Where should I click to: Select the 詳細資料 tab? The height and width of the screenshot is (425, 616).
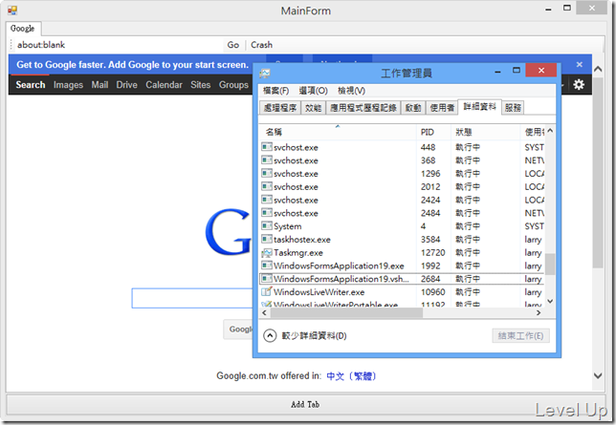(x=479, y=107)
